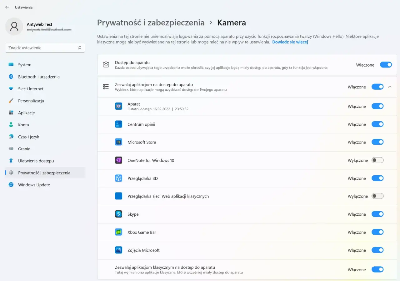Click the System monitor icon in sidebar
Viewport: 400px width, 281px height.
(x=11, y=65)
